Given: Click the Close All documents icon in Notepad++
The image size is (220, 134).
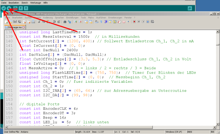Looking at the screenshot, I should [29, 22].
